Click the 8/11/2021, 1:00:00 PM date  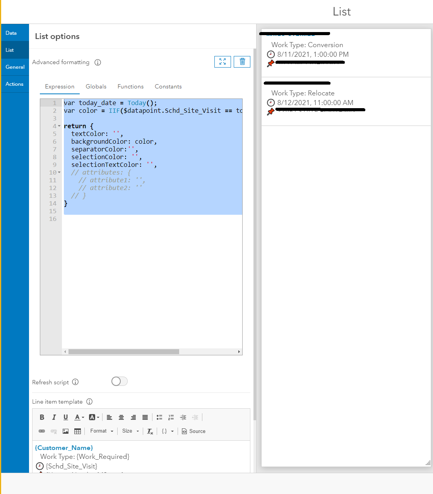(x=313, y=54)
